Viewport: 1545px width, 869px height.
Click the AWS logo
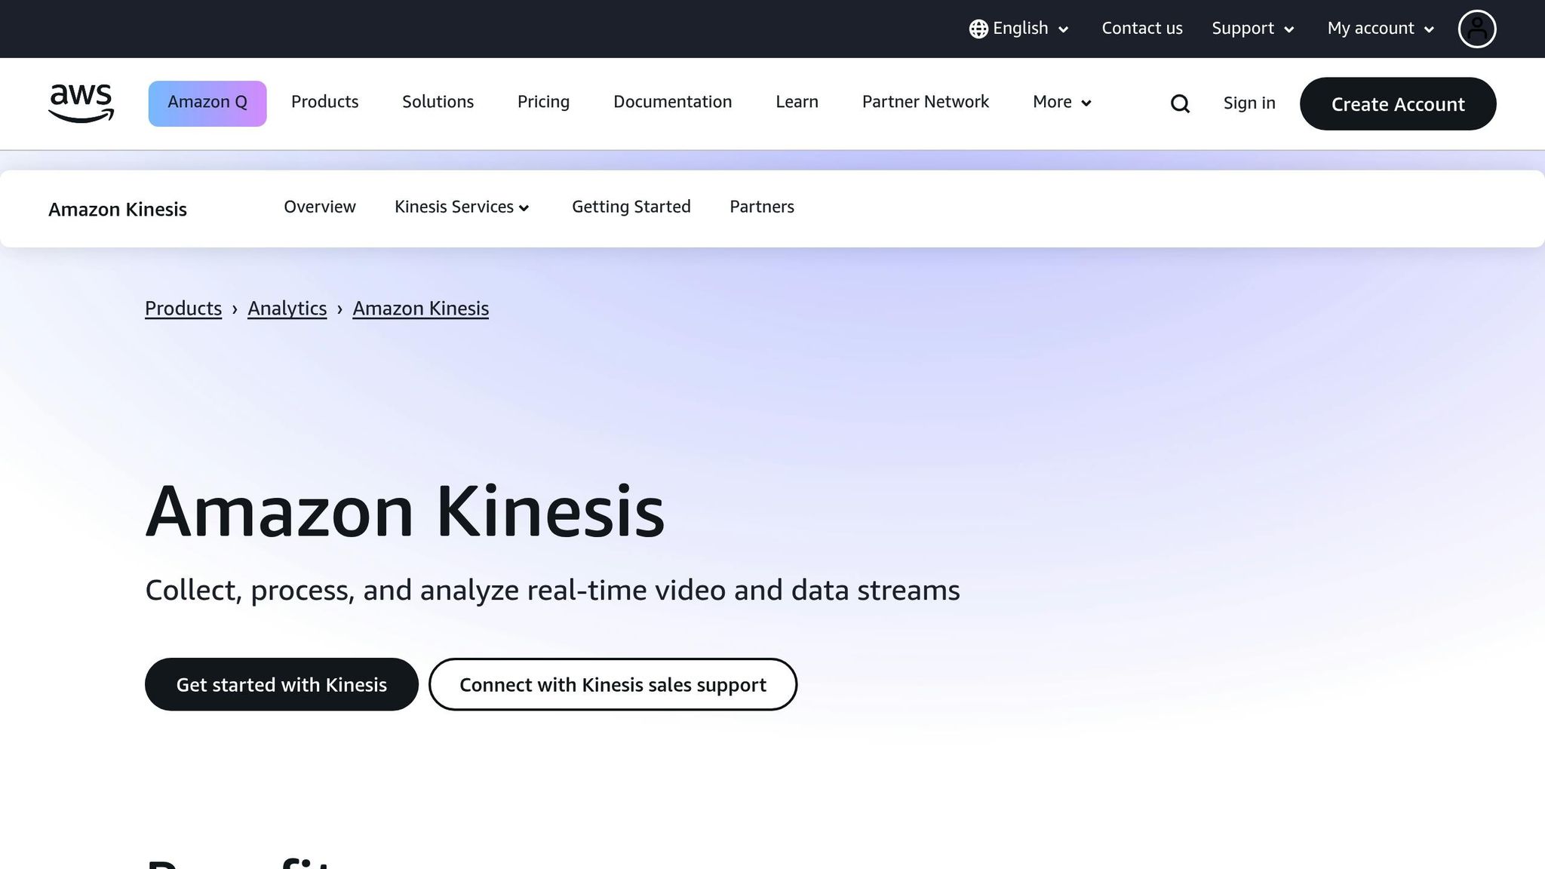[81, 103]
